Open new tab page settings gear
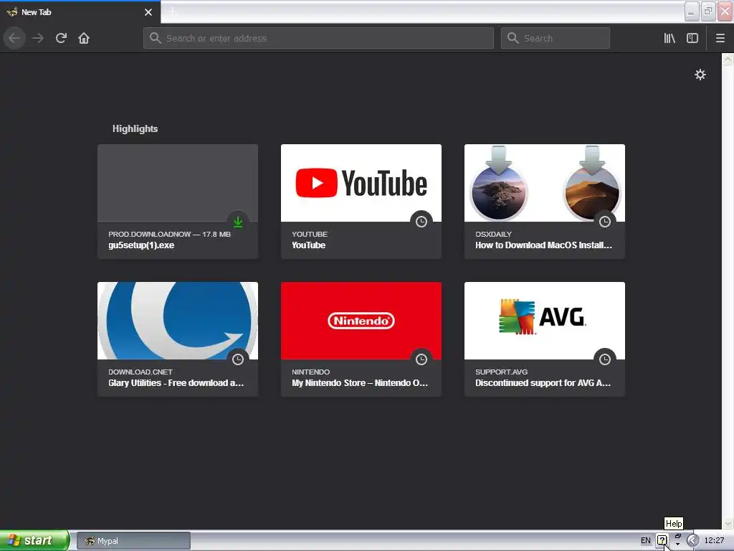The image size is (734, 551). [700, 75]
